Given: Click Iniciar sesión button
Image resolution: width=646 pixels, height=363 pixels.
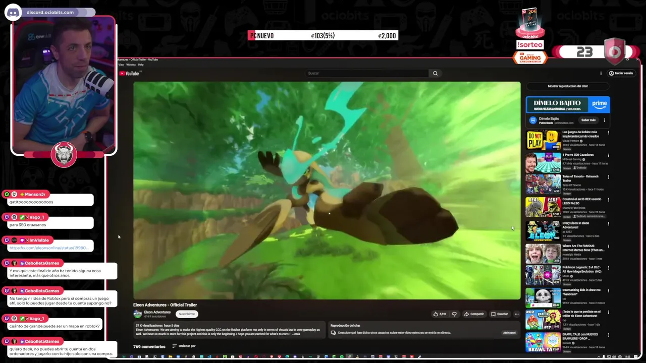Looking at the screenshot, I should click(621, 73).
